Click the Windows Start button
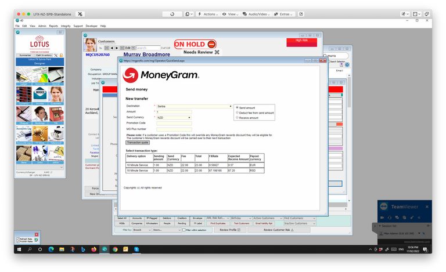446x272 pixels. 19,249
